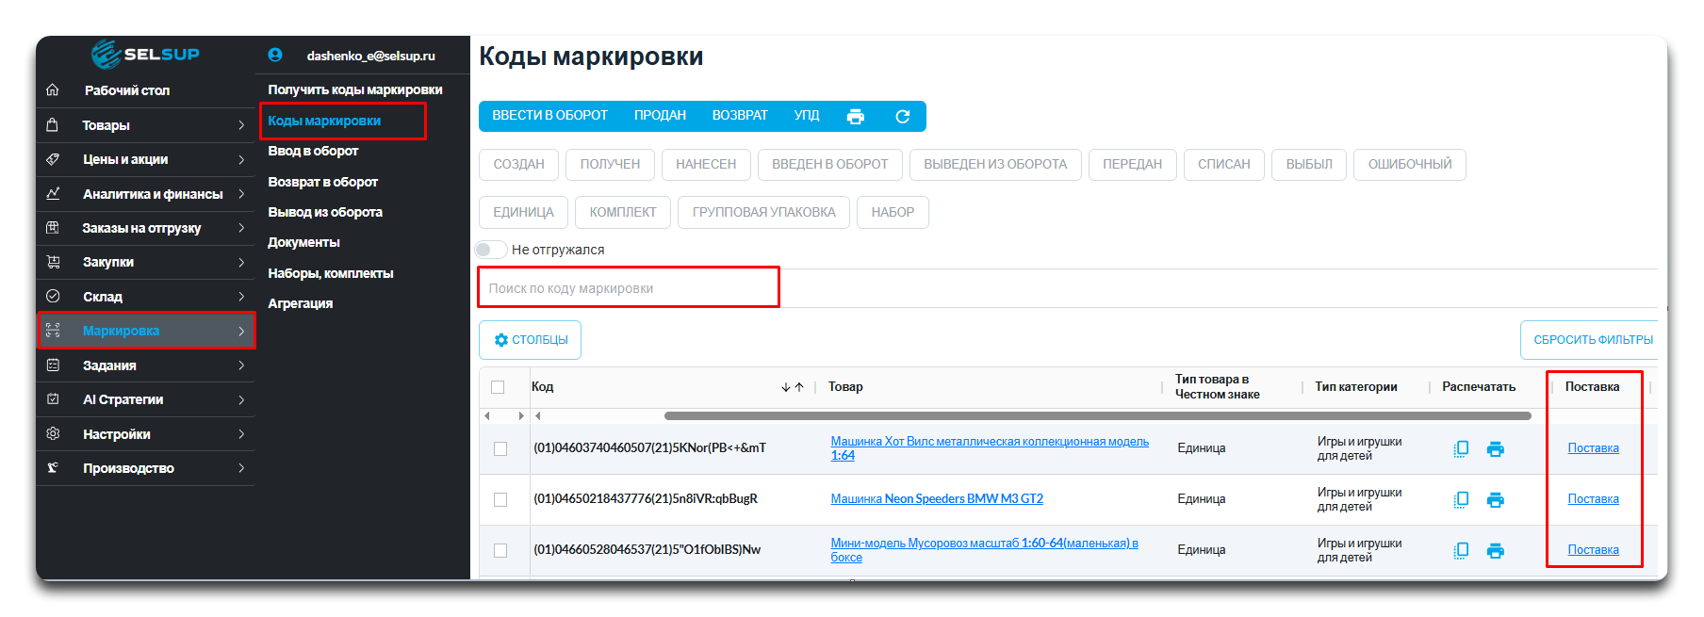Click printer icon for Мусоровоз row
This screenshot has height=617, width=1704.
(1495, 550)
